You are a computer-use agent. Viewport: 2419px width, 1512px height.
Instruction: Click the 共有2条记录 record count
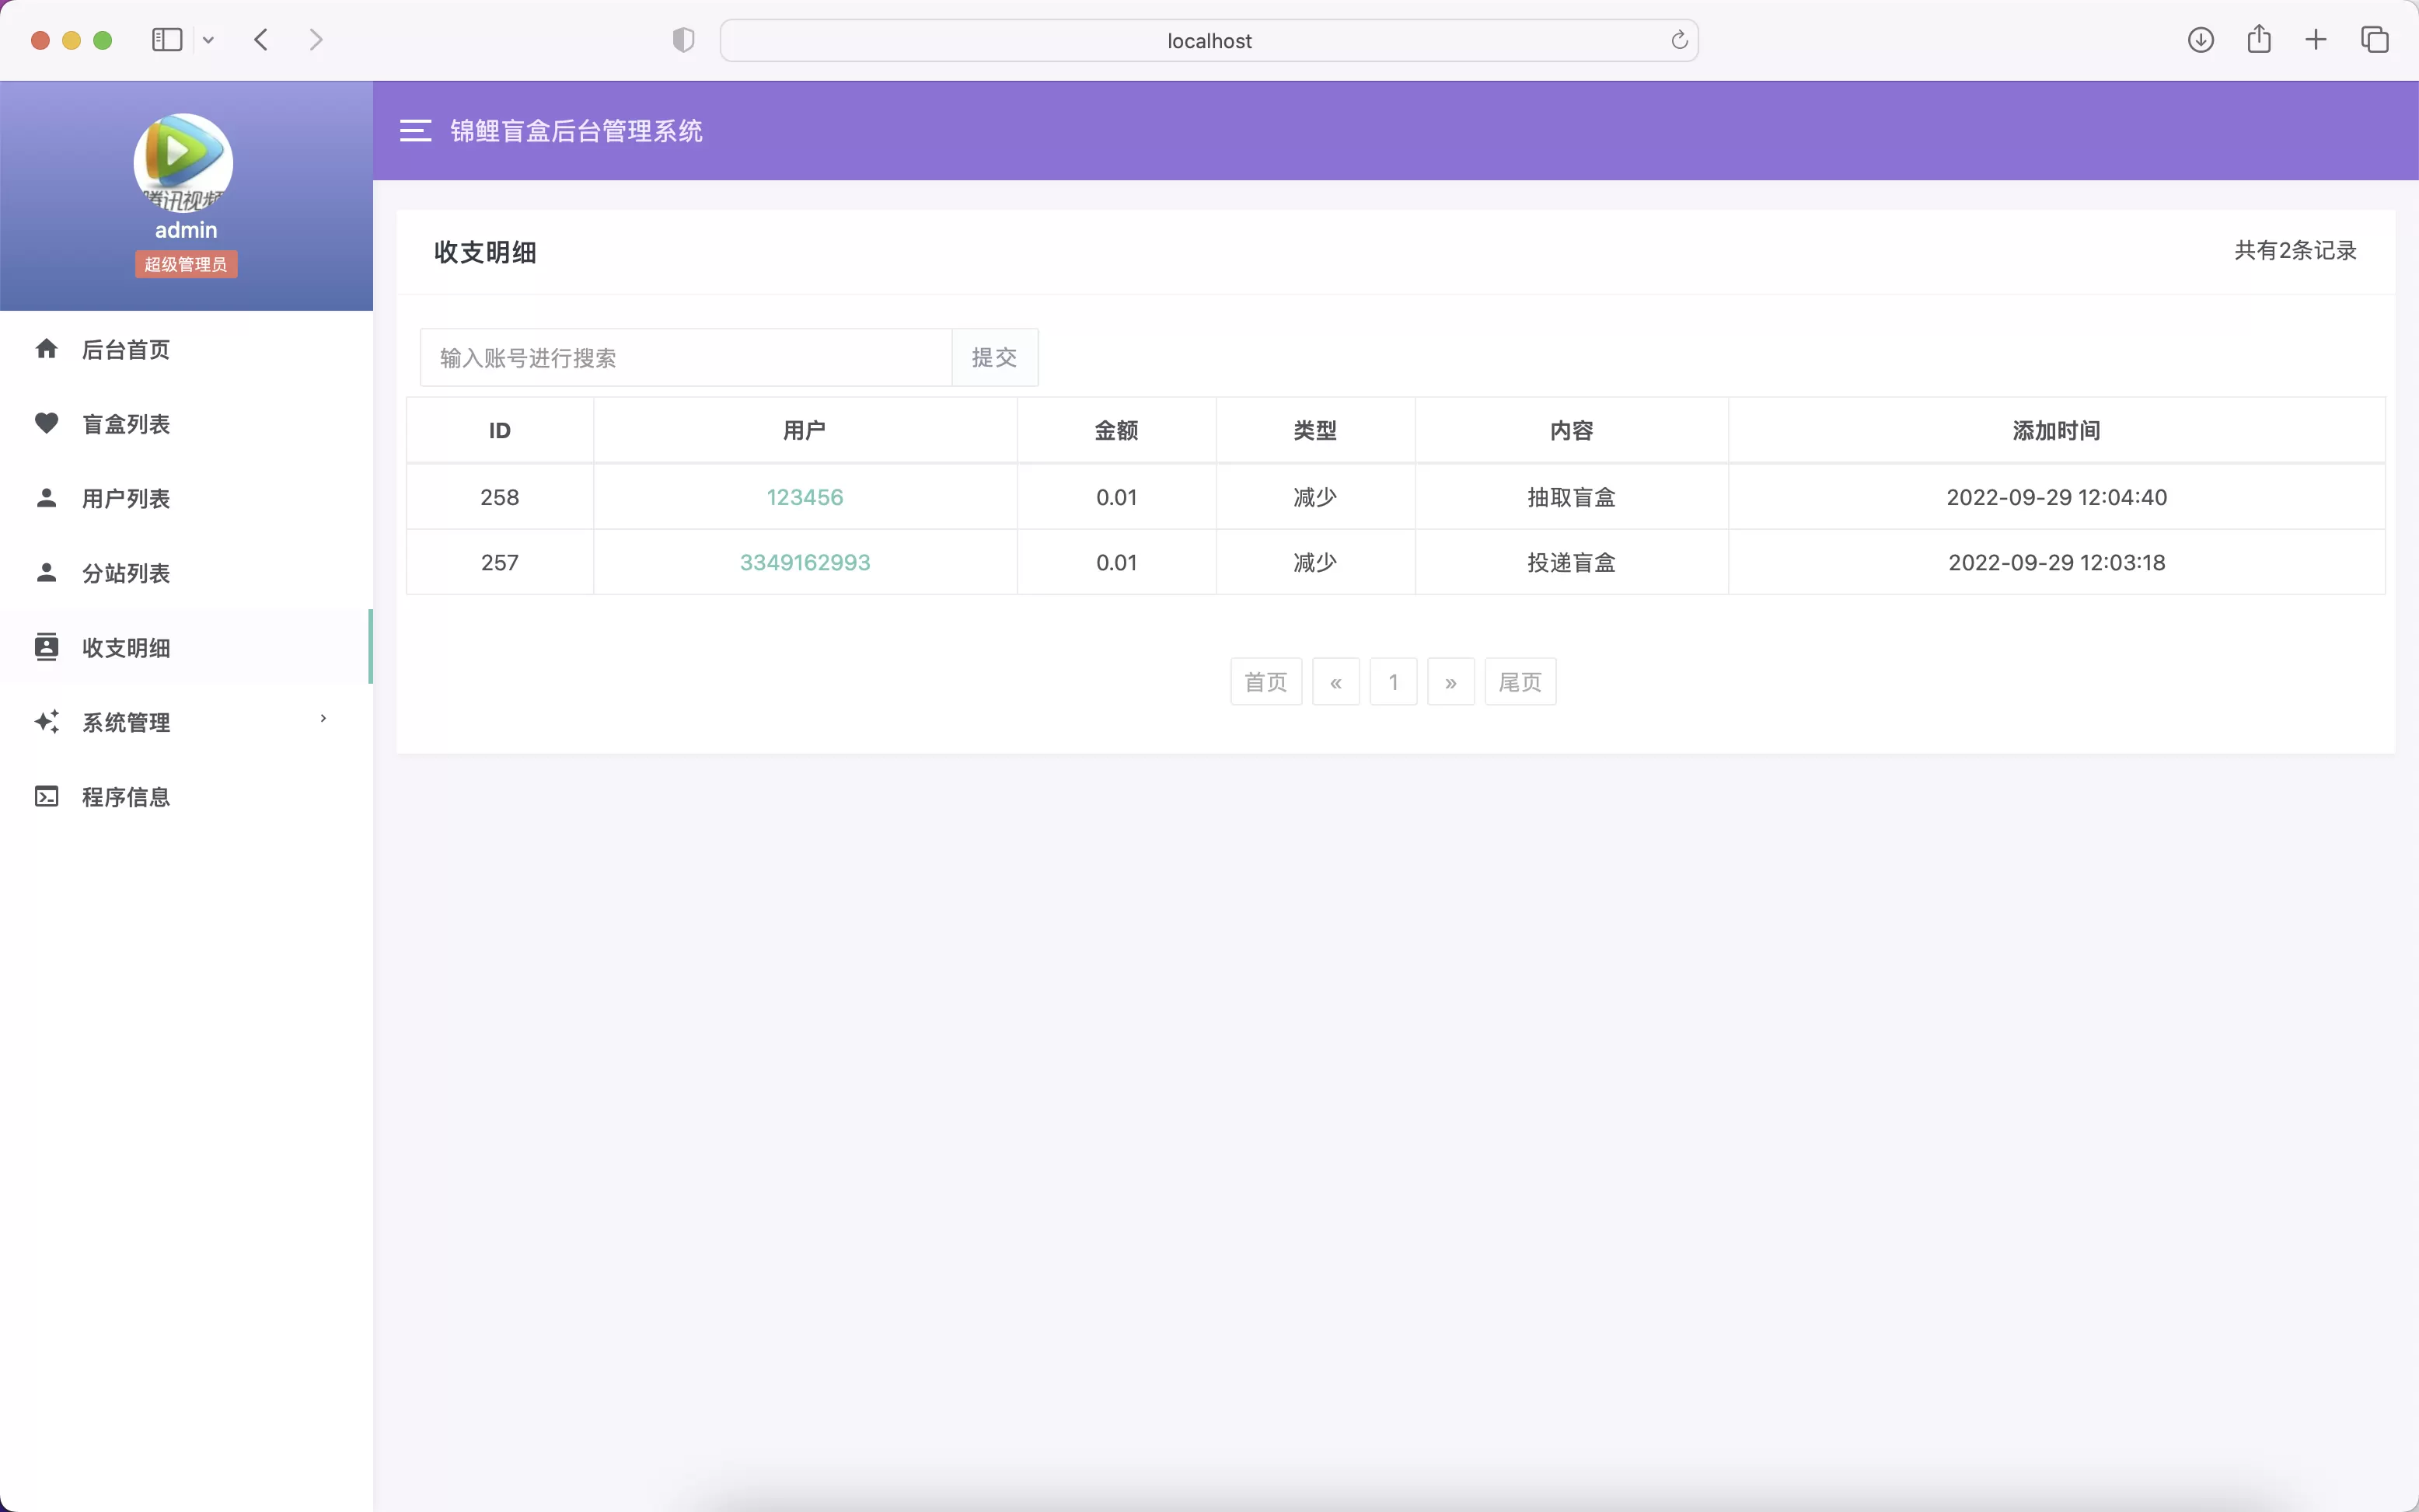2295,250
